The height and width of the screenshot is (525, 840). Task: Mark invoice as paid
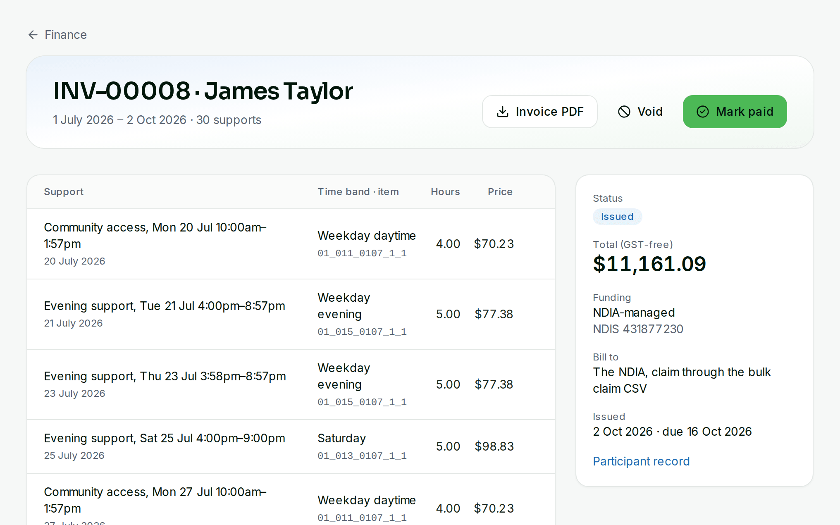pos(735,112)
